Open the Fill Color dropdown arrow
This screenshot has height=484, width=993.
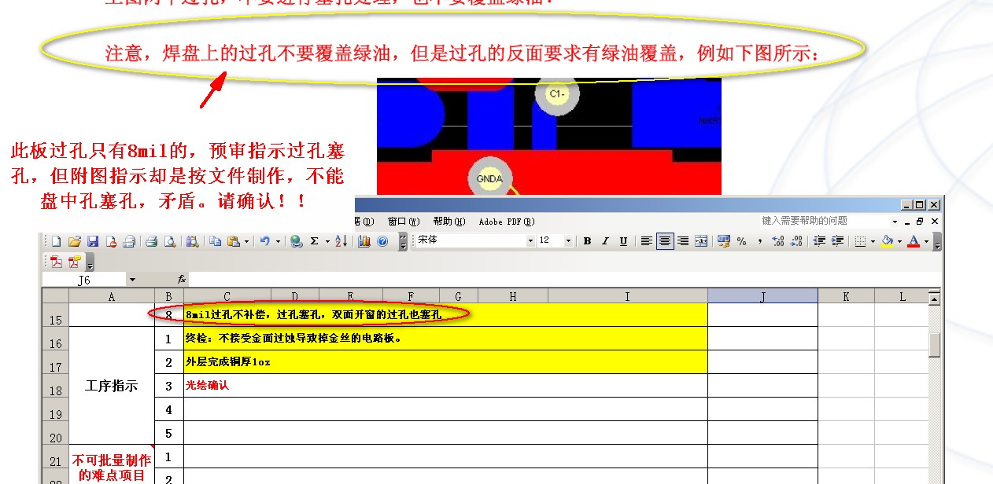pos(899,241)
